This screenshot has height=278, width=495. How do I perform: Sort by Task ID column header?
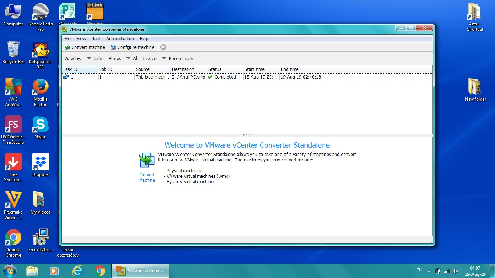pyautogui.click(x=80, y=69)
